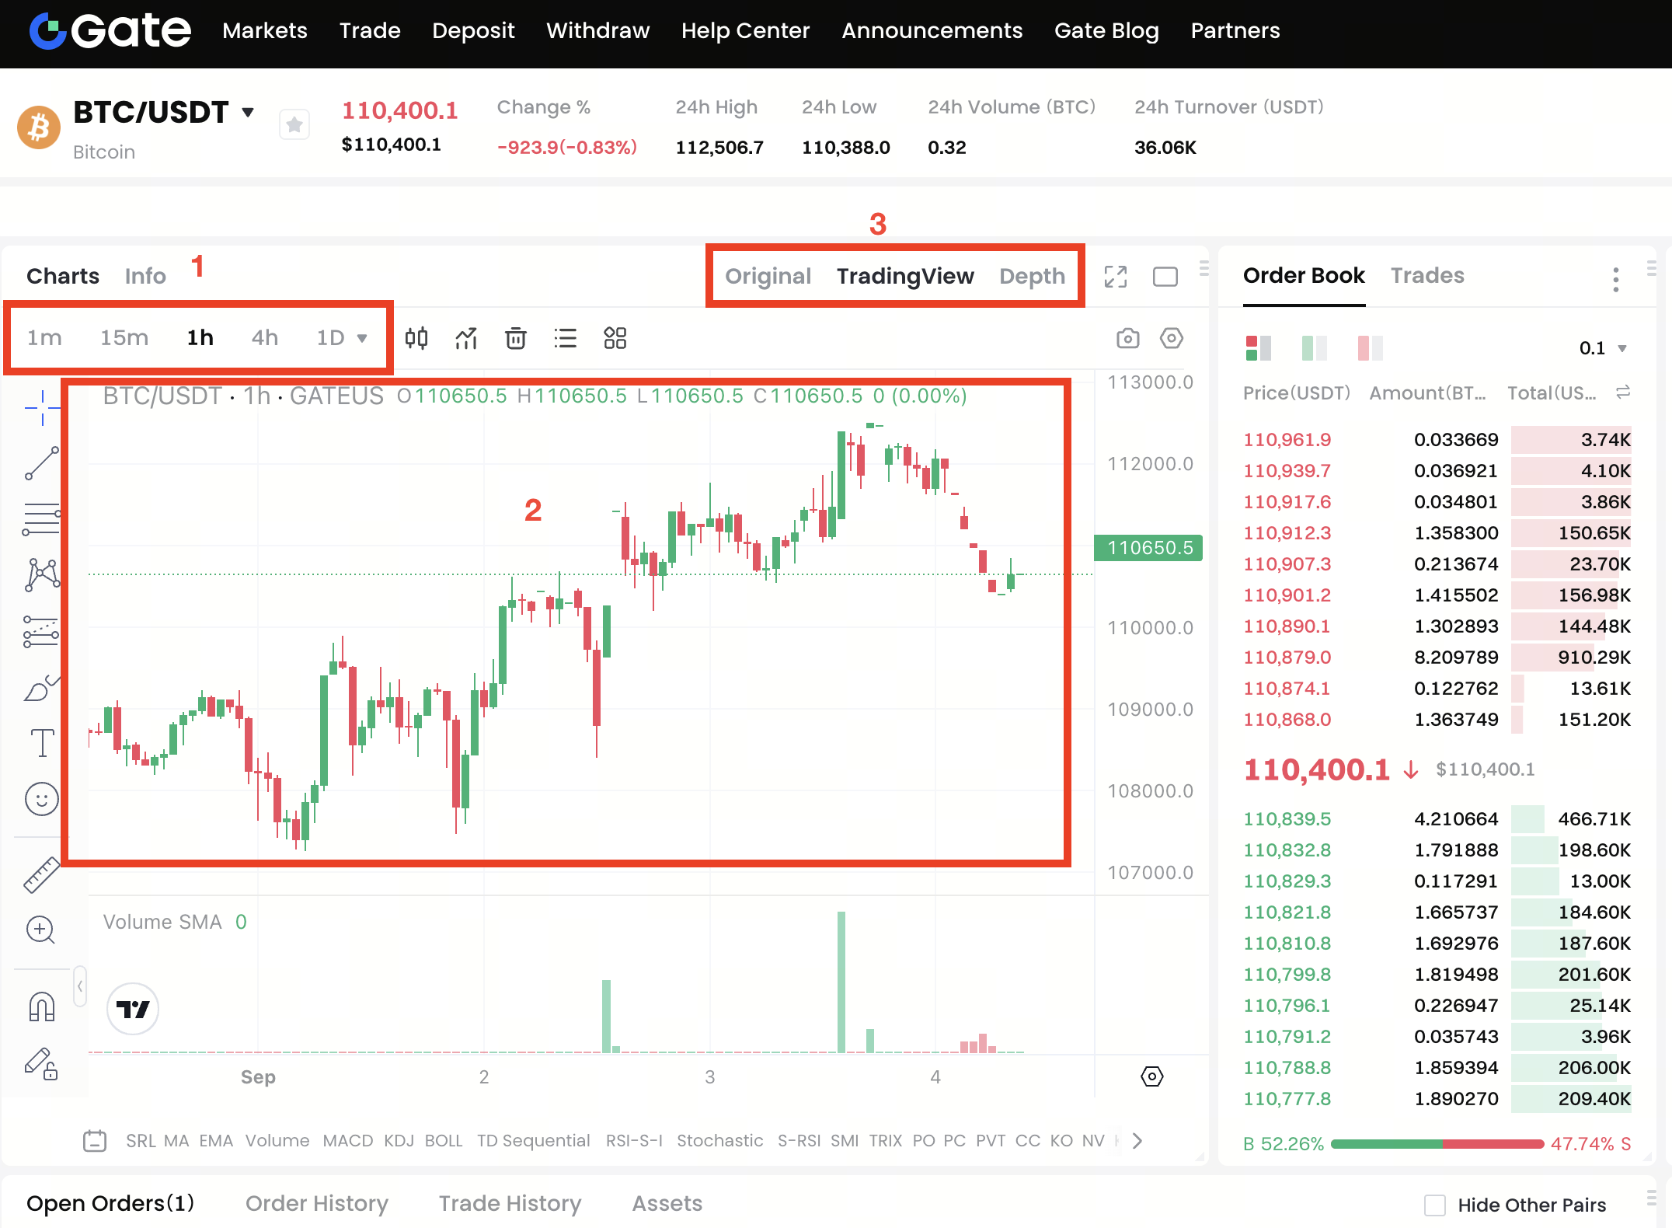This screenshot has height=1228, width=1672.
Task: Click the buy/sell ratio bar
Action: point(1437,1143)
